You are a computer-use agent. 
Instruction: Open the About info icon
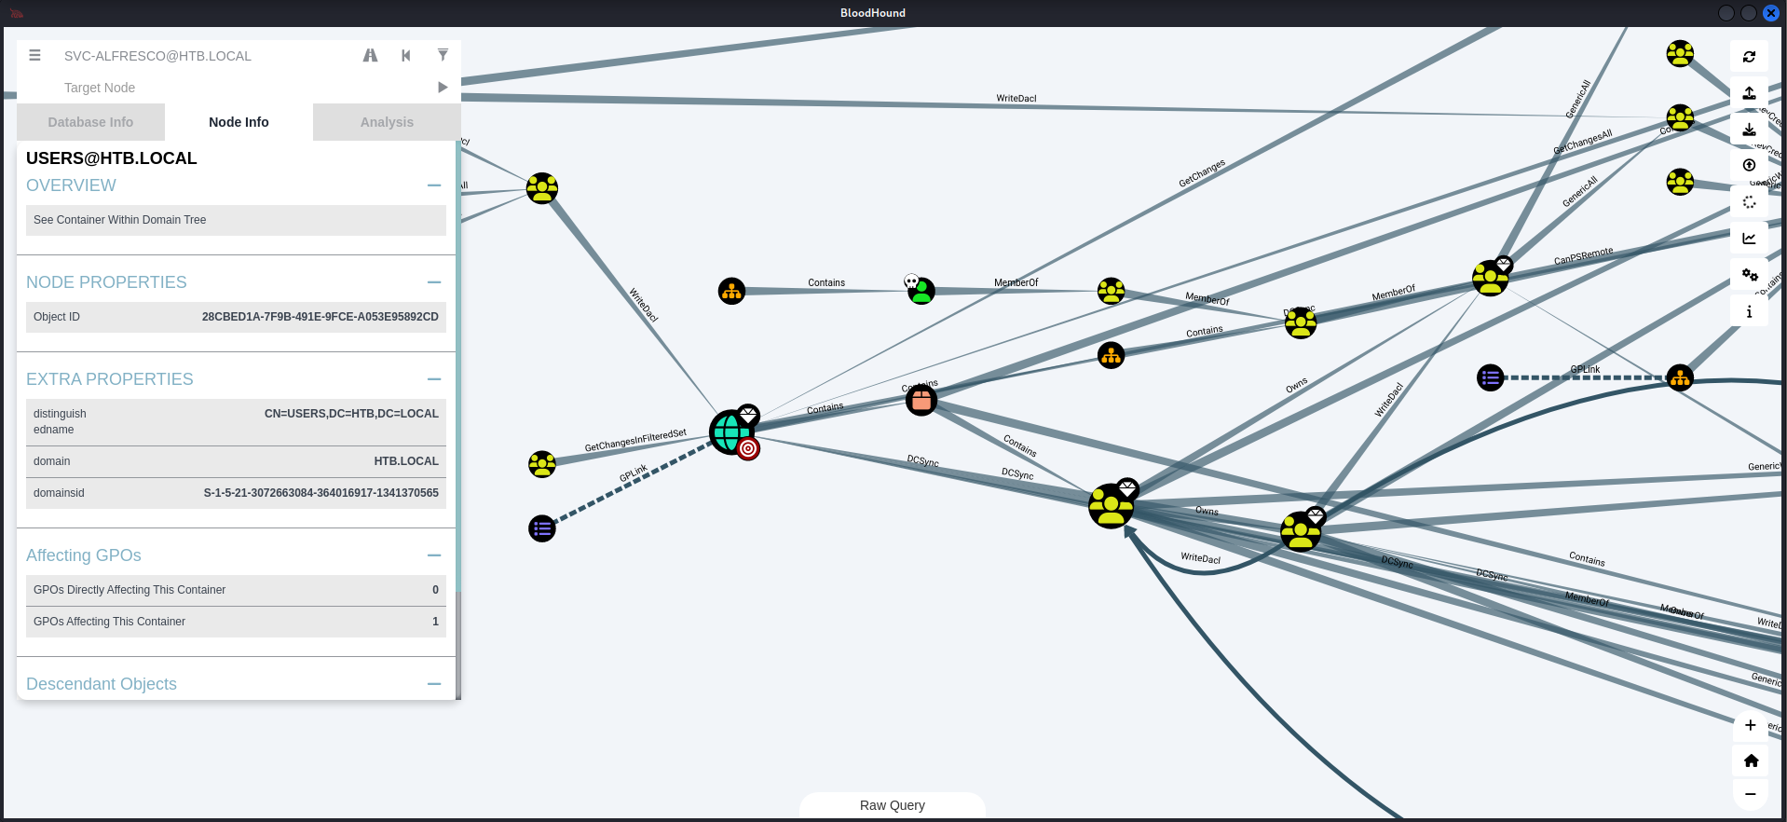(1749, 311)
